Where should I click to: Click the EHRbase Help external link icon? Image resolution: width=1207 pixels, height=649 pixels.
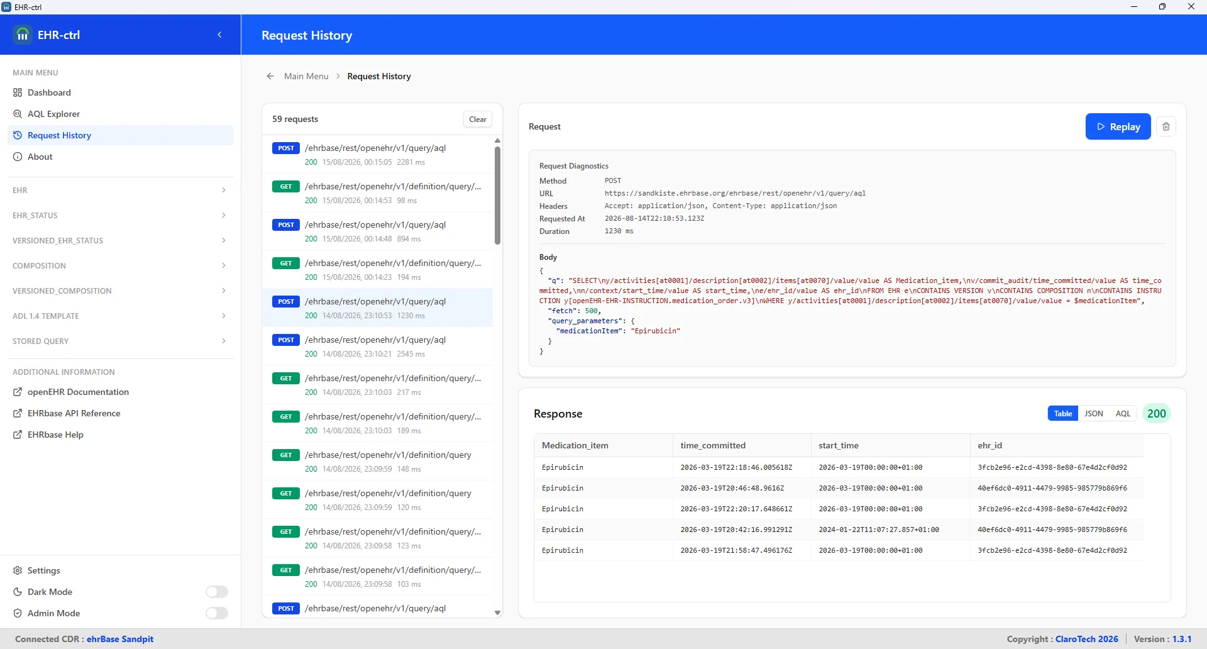[x=18, y=435]
